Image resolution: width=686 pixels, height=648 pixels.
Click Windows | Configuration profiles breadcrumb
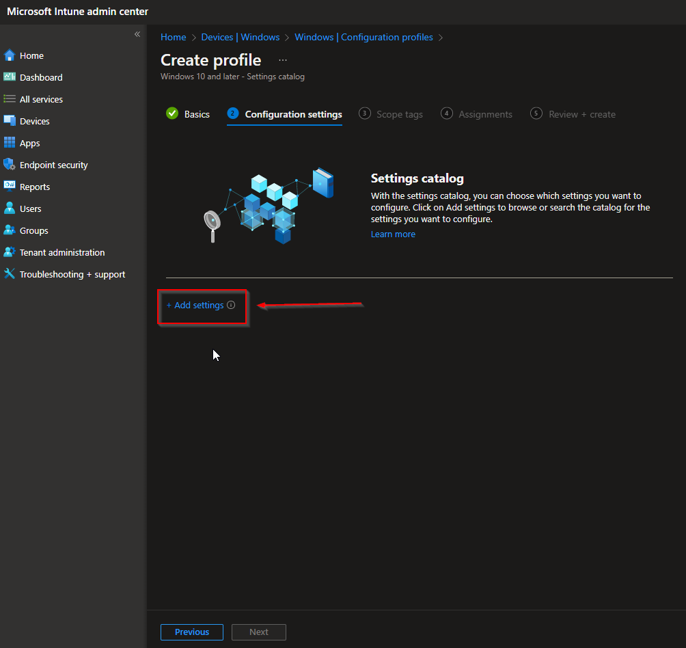pyautogui.click(x=363, y=37)
